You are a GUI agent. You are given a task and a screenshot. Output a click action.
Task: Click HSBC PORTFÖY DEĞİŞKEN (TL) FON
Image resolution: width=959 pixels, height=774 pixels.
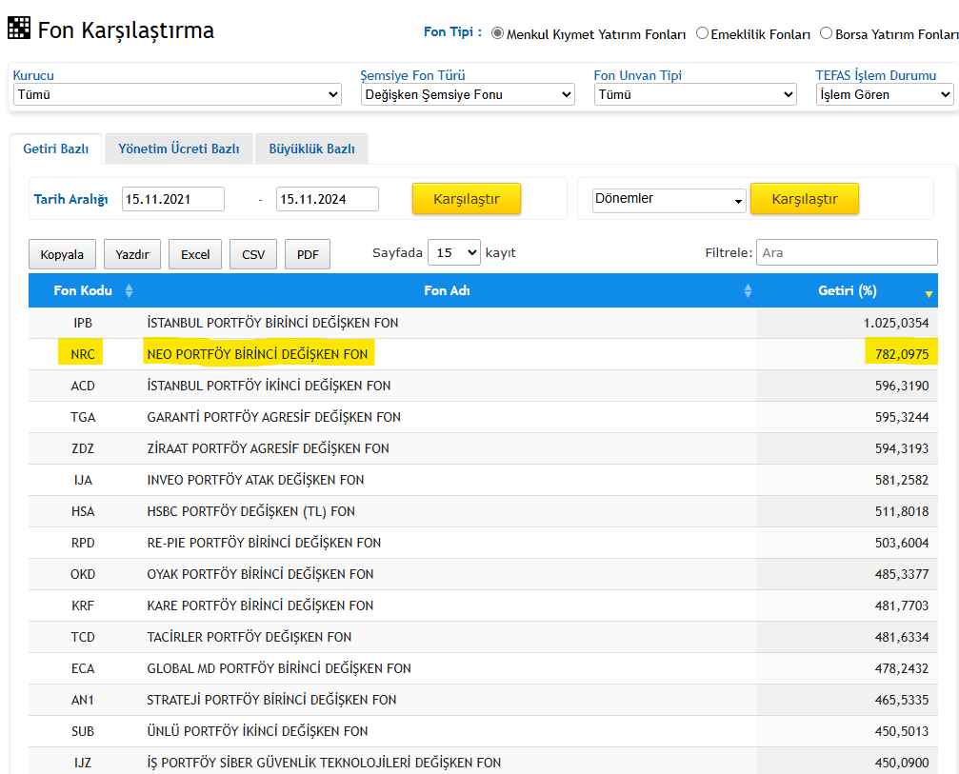250,512
